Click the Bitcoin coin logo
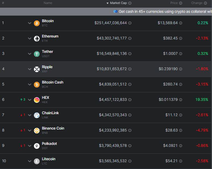The height and width of the screenshot is (169, 212). point(37,23)
